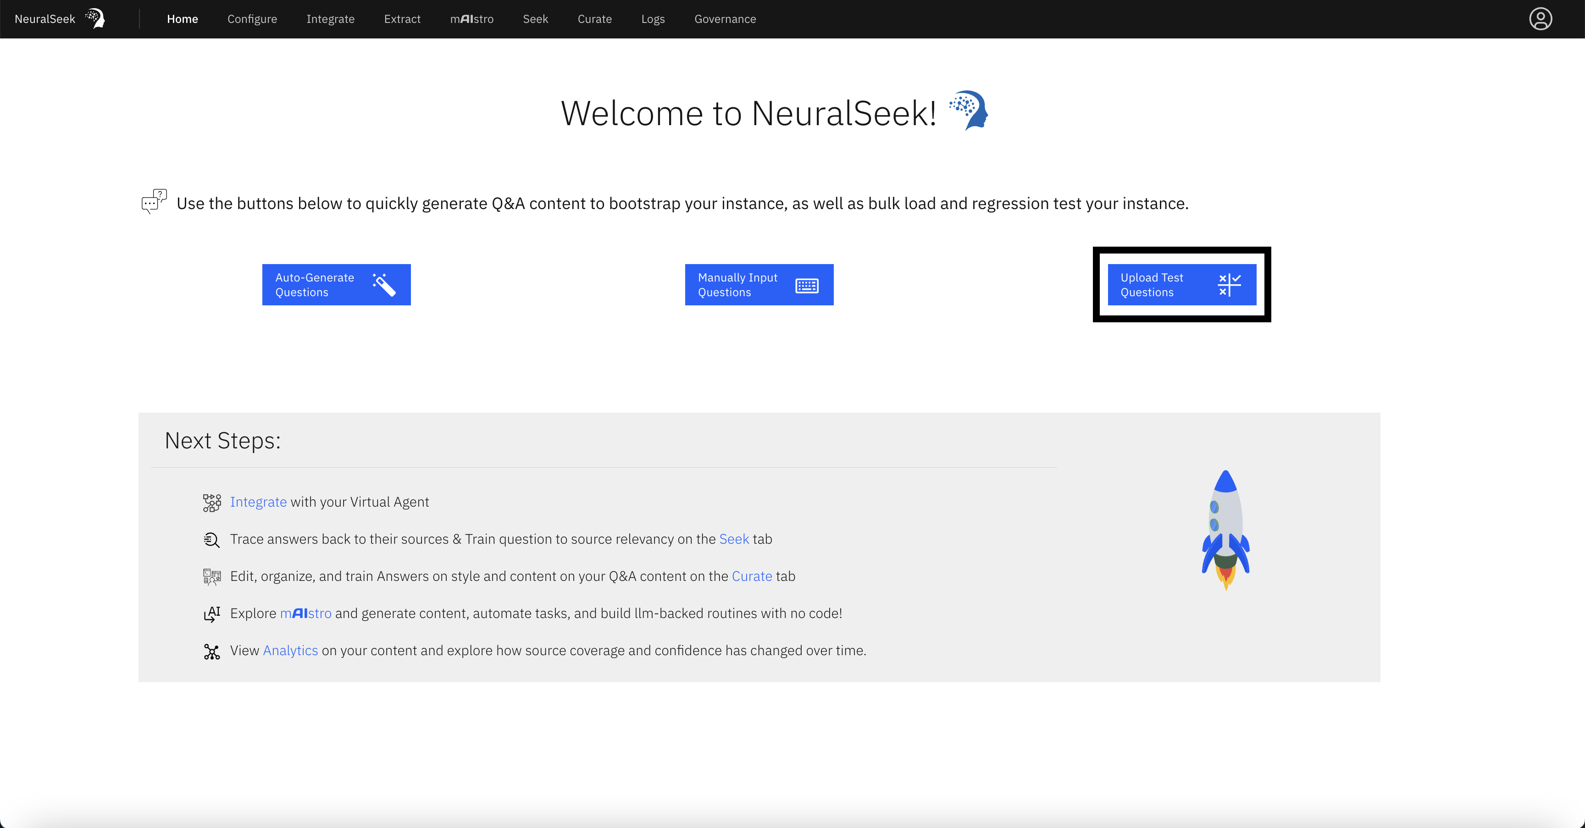The width and height of the screenshot is (1585, 828).
Task: Follow the Integrate link in Next Steps
Action: (258, 502)
